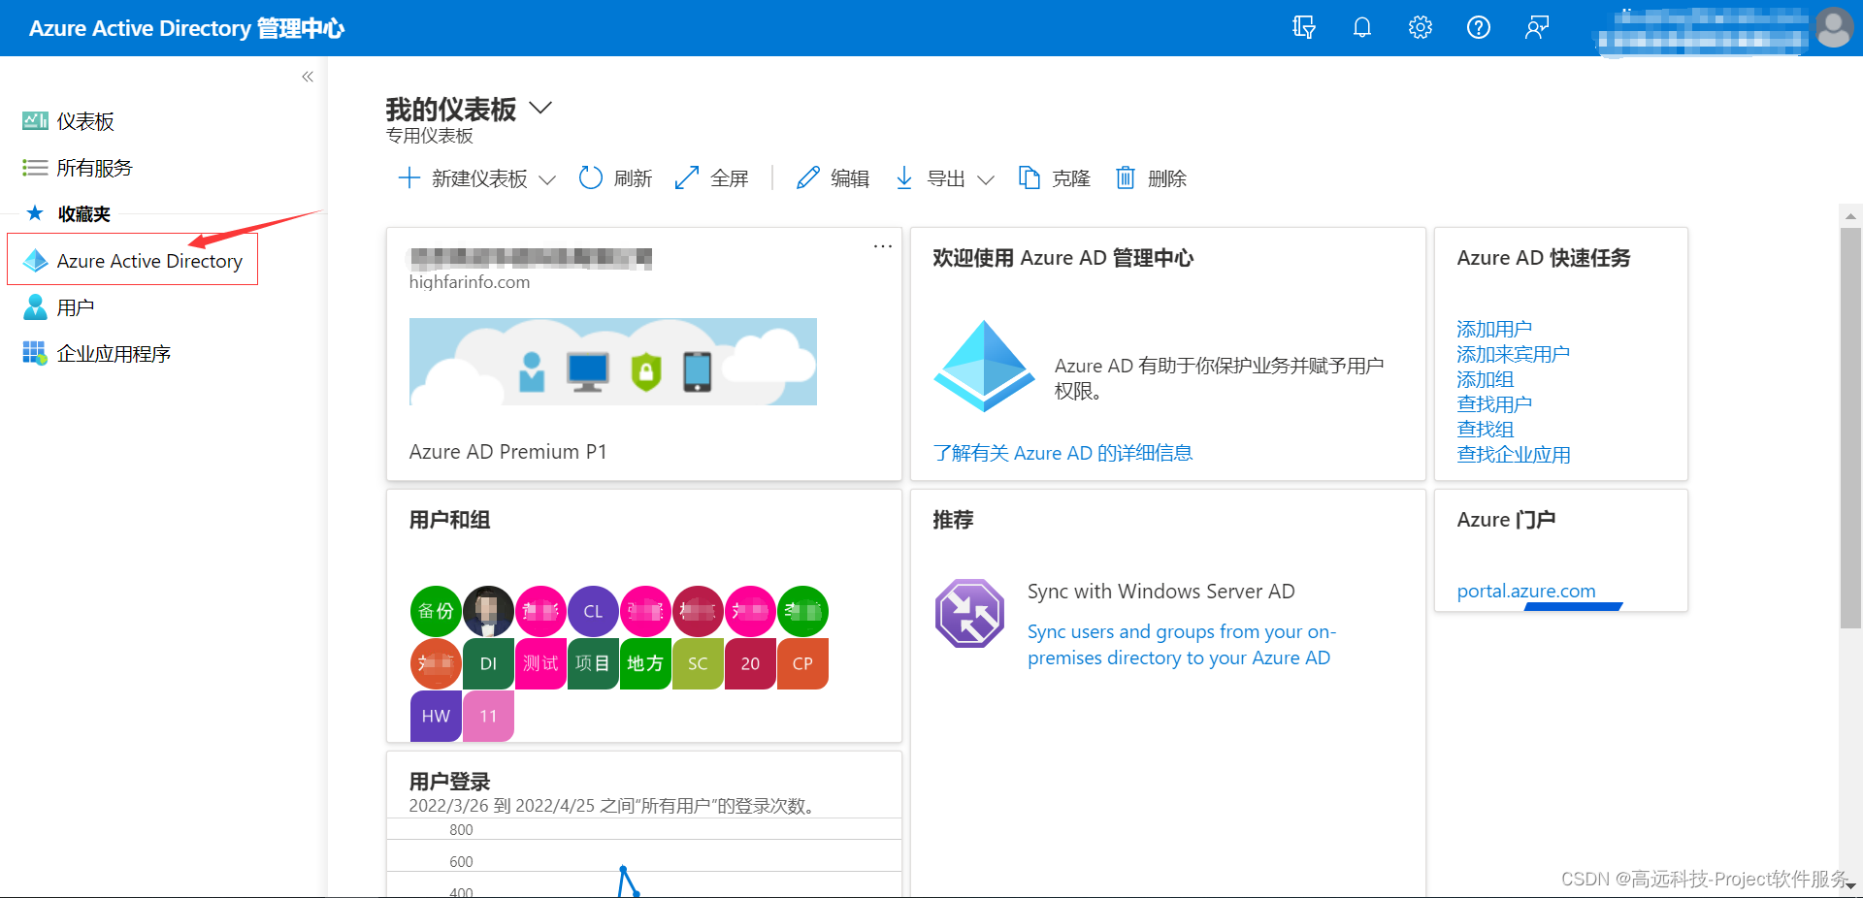Click the Sync with Windows Server AD heading
Image resolution: width=1863 pixels, height=898 pixels.
tap(1160, 592)
